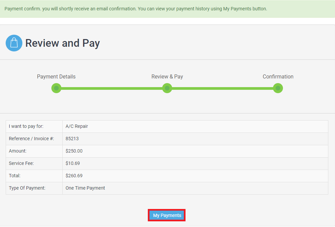Click the $260.69 total value
The image size is (335, 227).
[x=74, y=176]
